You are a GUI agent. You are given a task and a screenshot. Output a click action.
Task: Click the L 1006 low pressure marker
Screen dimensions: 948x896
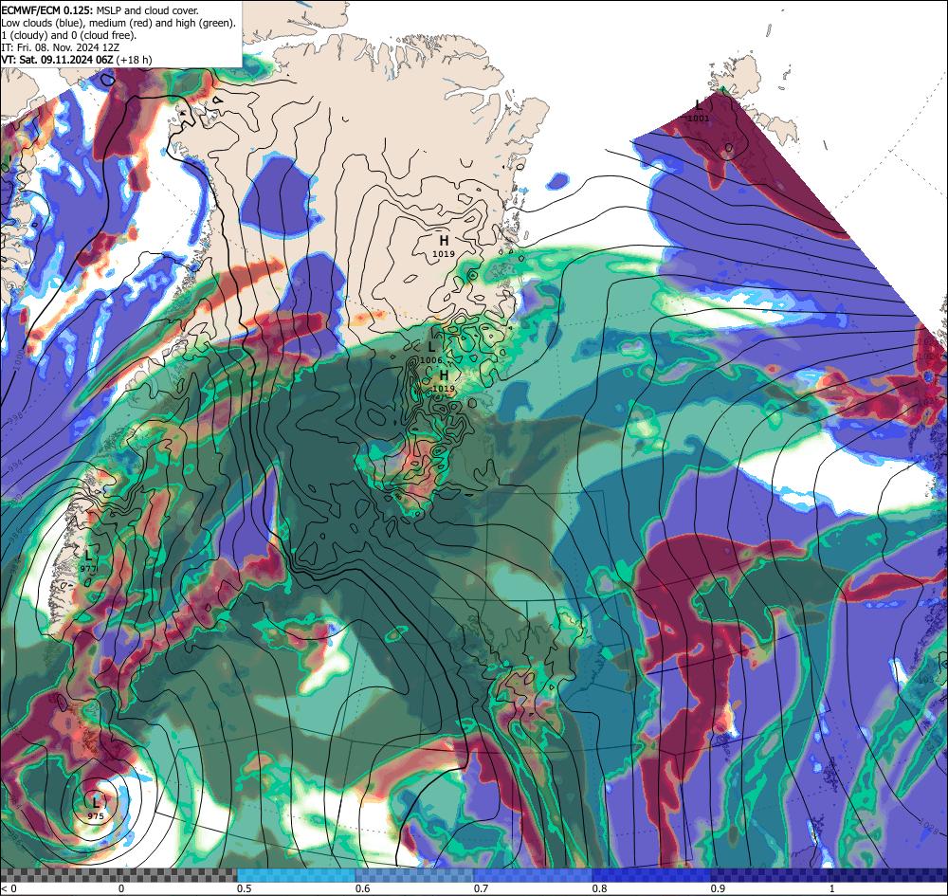(x=431, y=353)
